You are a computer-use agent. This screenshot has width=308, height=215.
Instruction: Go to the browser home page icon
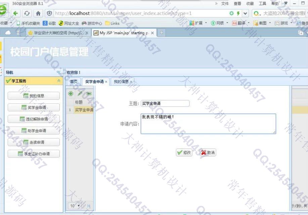(38, 13)
